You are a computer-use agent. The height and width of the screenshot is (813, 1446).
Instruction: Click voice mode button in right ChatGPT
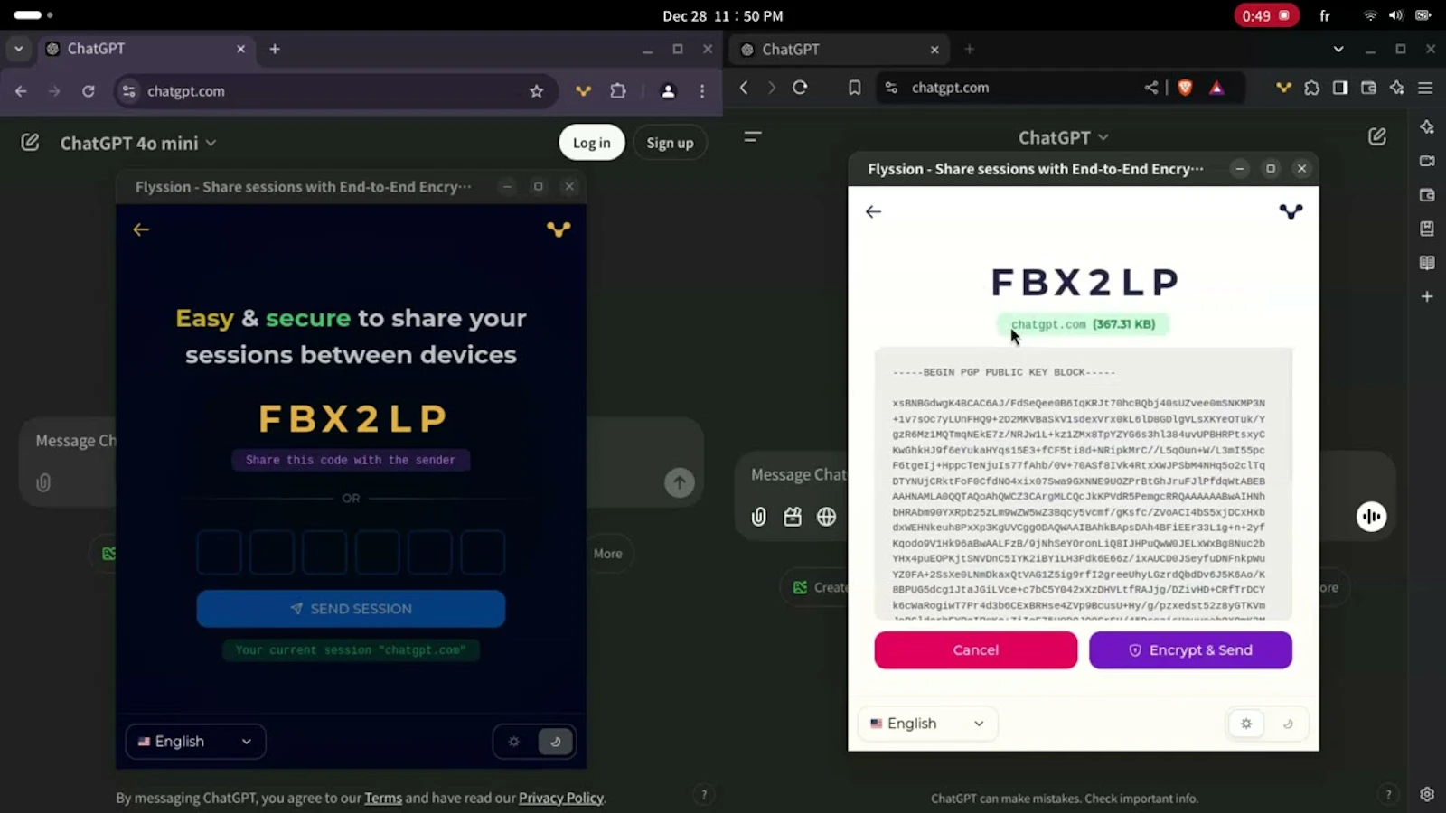(1371, 517)
